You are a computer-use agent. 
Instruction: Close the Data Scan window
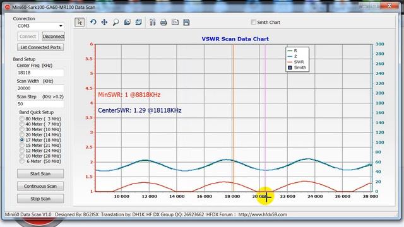click(x=389, y=6)
